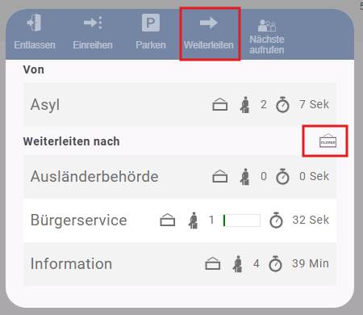
Task: Click the 'Weiterleiten nach' heading
Action: pos(71,141)
